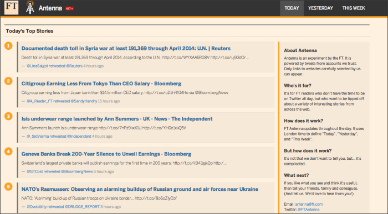Screen dimensions: 388x214
Task: Click the number 4 rank badge
Action: point(8,152)
